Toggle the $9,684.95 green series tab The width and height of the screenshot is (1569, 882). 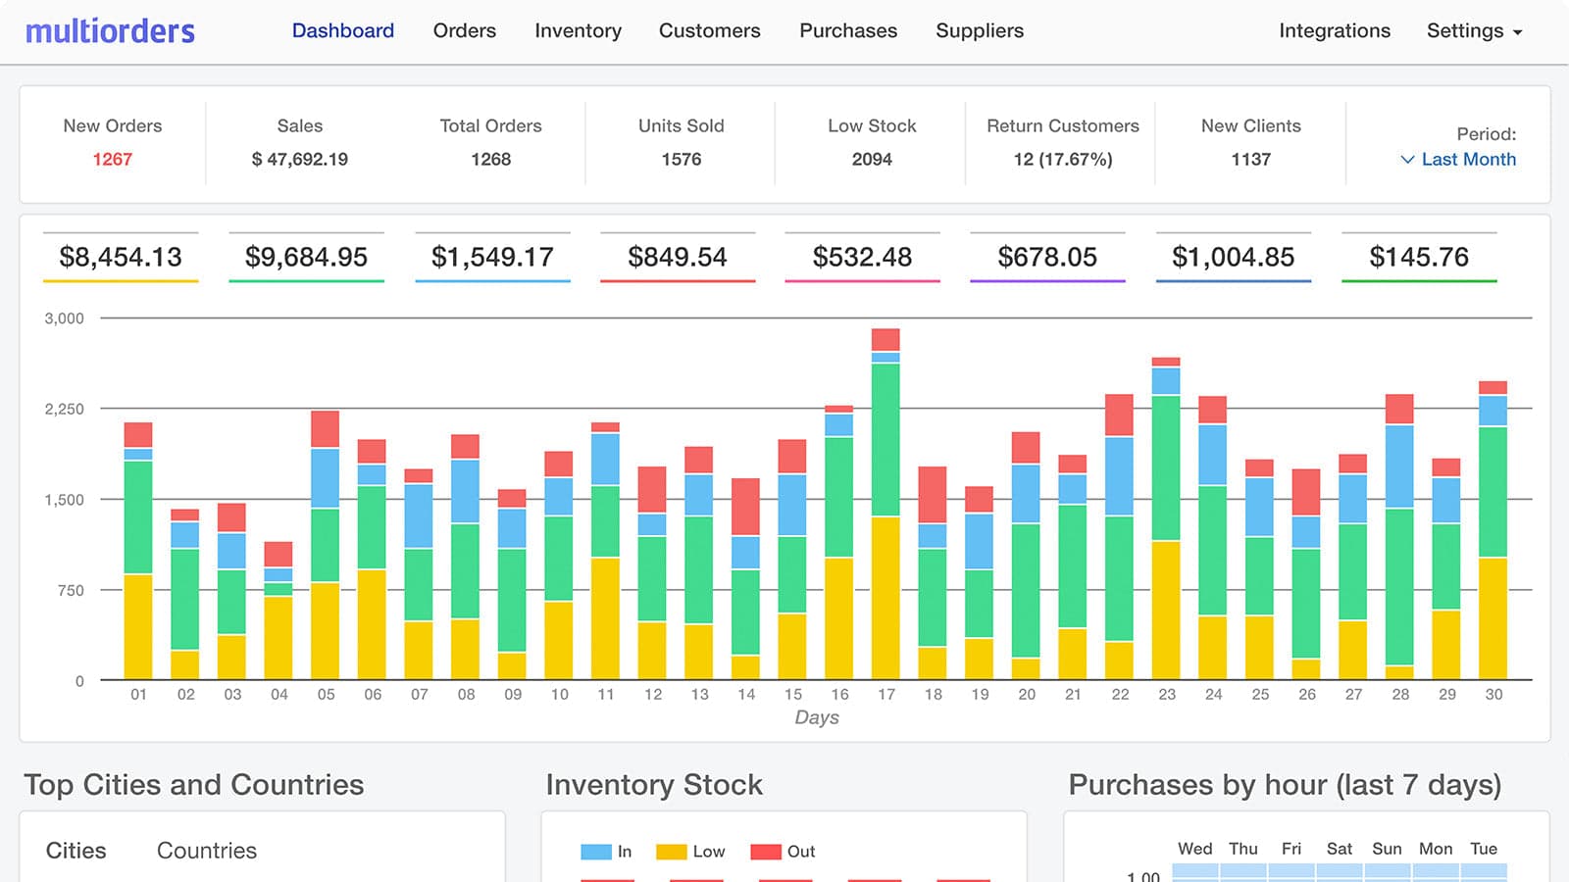[x=306, y=257]
